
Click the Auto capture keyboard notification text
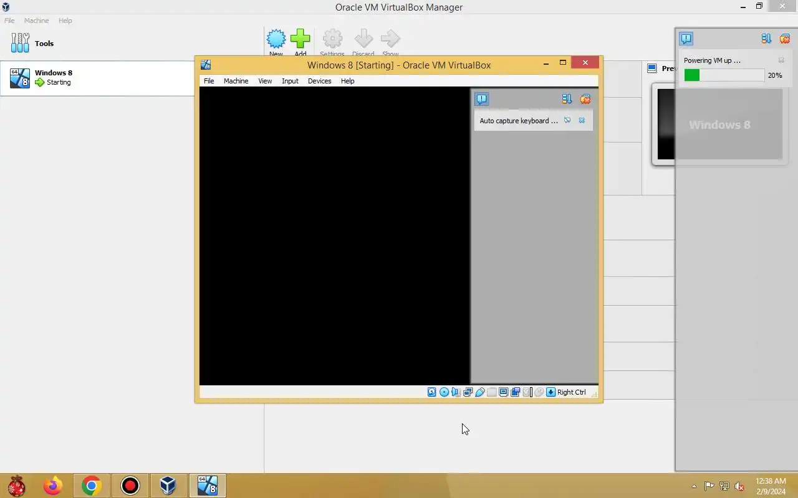pyautogui.click(x=519, y=121)
